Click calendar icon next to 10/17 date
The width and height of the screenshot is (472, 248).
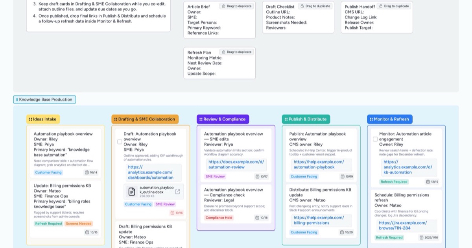point(257,176)
